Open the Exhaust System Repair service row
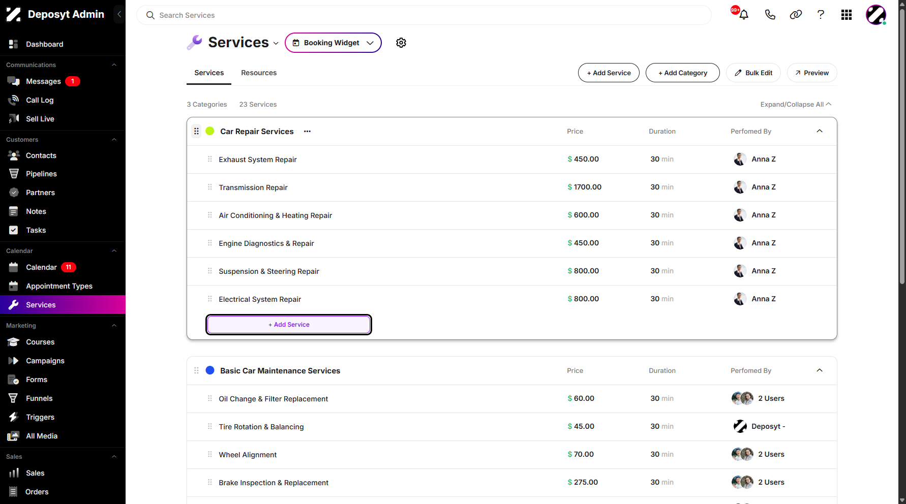 [512, 160]
